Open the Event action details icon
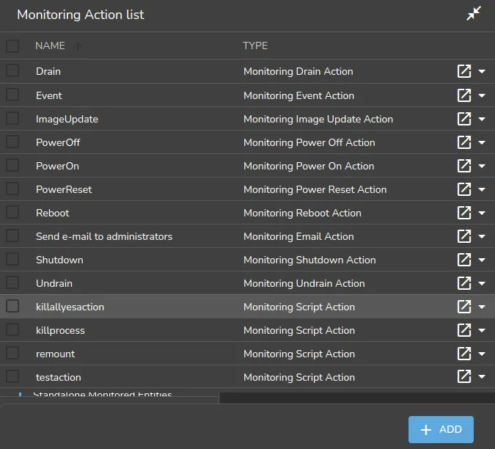 [464, 95]
